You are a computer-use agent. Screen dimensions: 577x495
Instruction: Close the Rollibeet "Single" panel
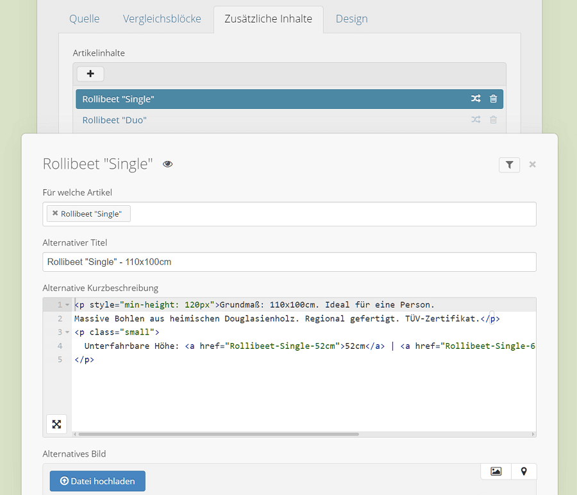(533, 165)
